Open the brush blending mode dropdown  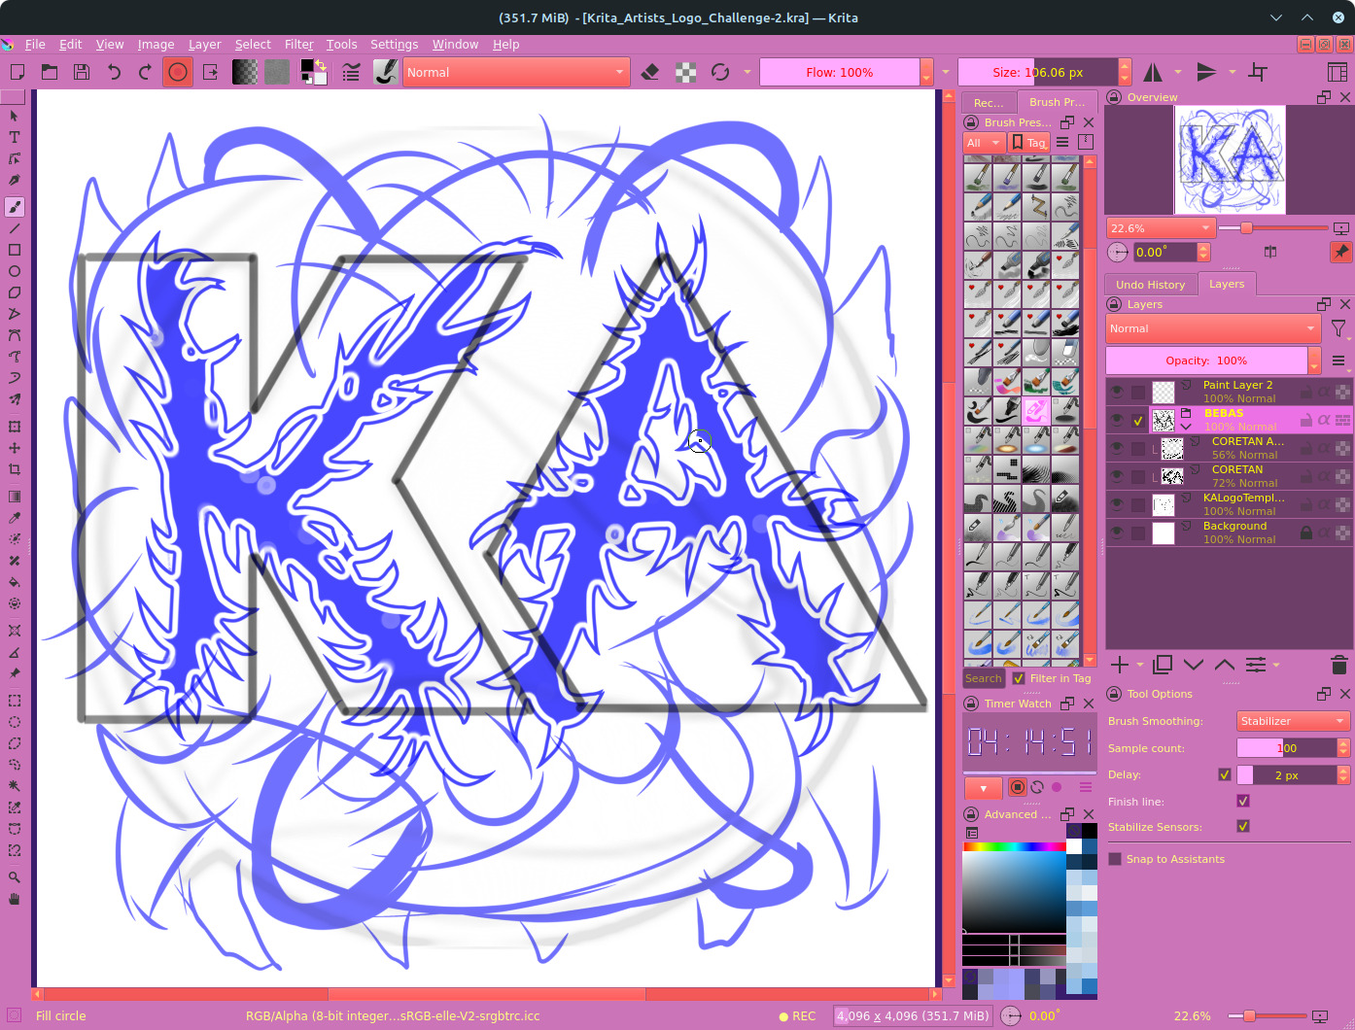515,72
